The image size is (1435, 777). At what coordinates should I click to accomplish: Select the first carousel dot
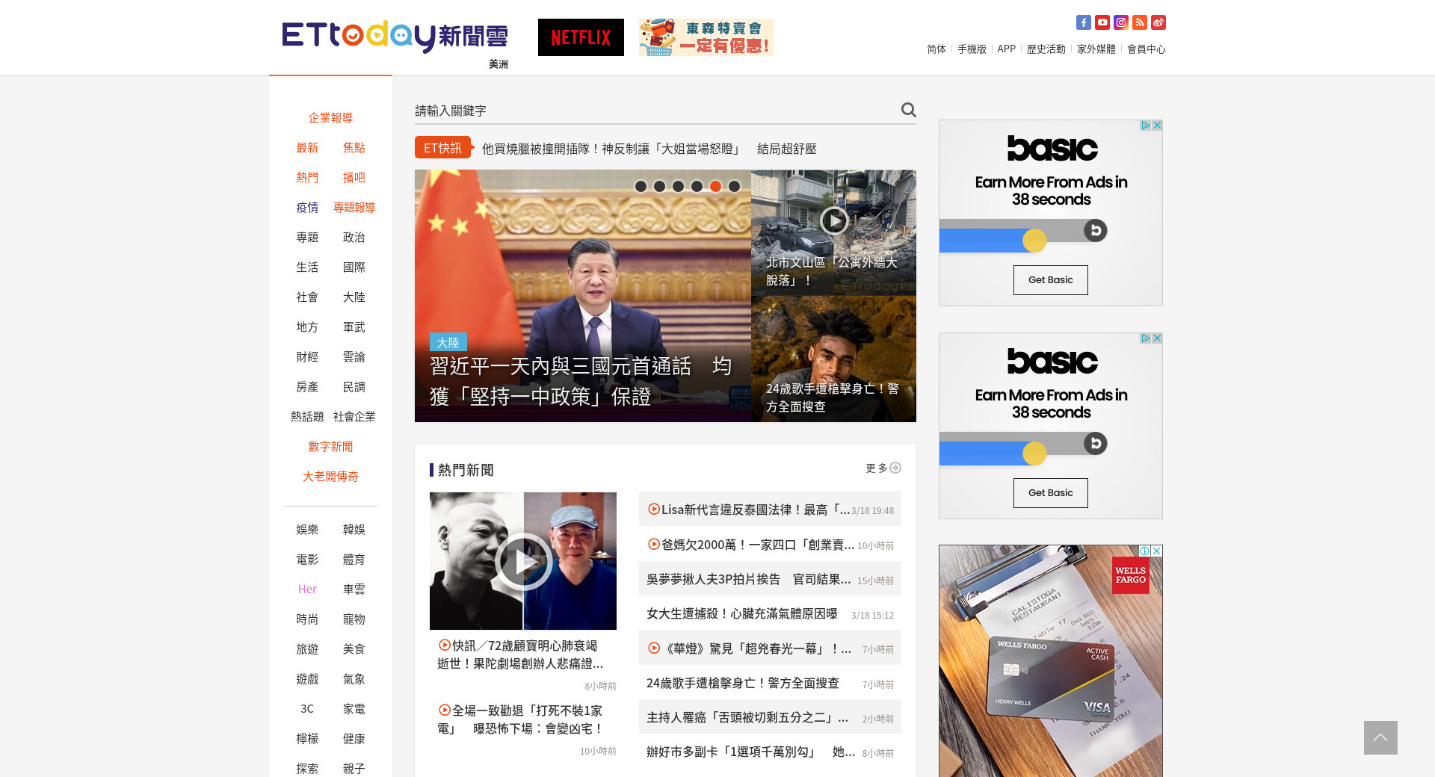tap(641, 186)
